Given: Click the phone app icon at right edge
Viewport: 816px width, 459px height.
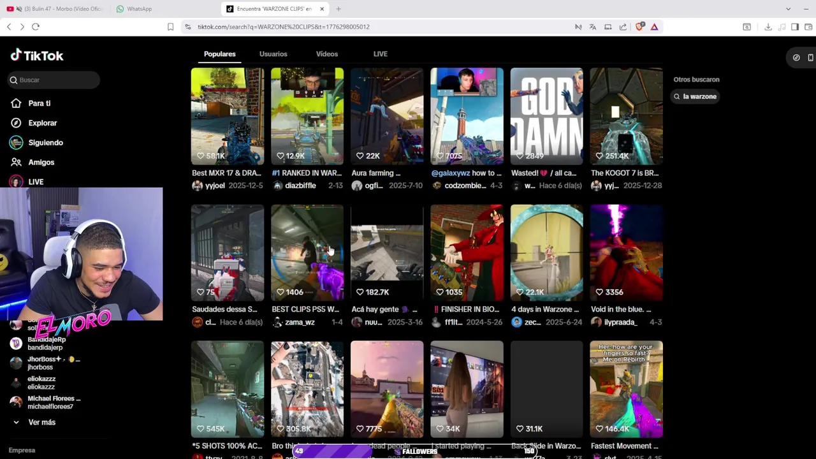Looking at the screenshot, I should 810,57.
